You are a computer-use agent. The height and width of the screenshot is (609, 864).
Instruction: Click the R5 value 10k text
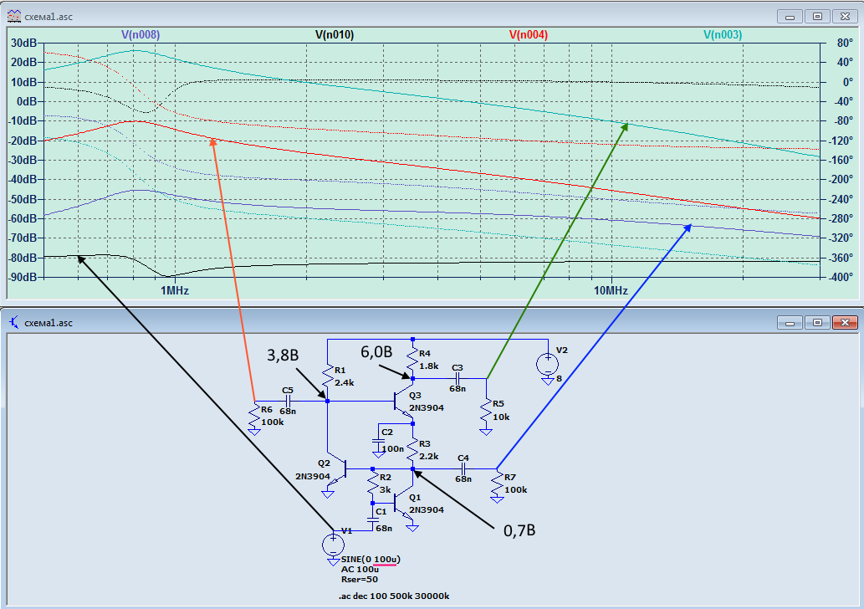(x=501, y=417)
